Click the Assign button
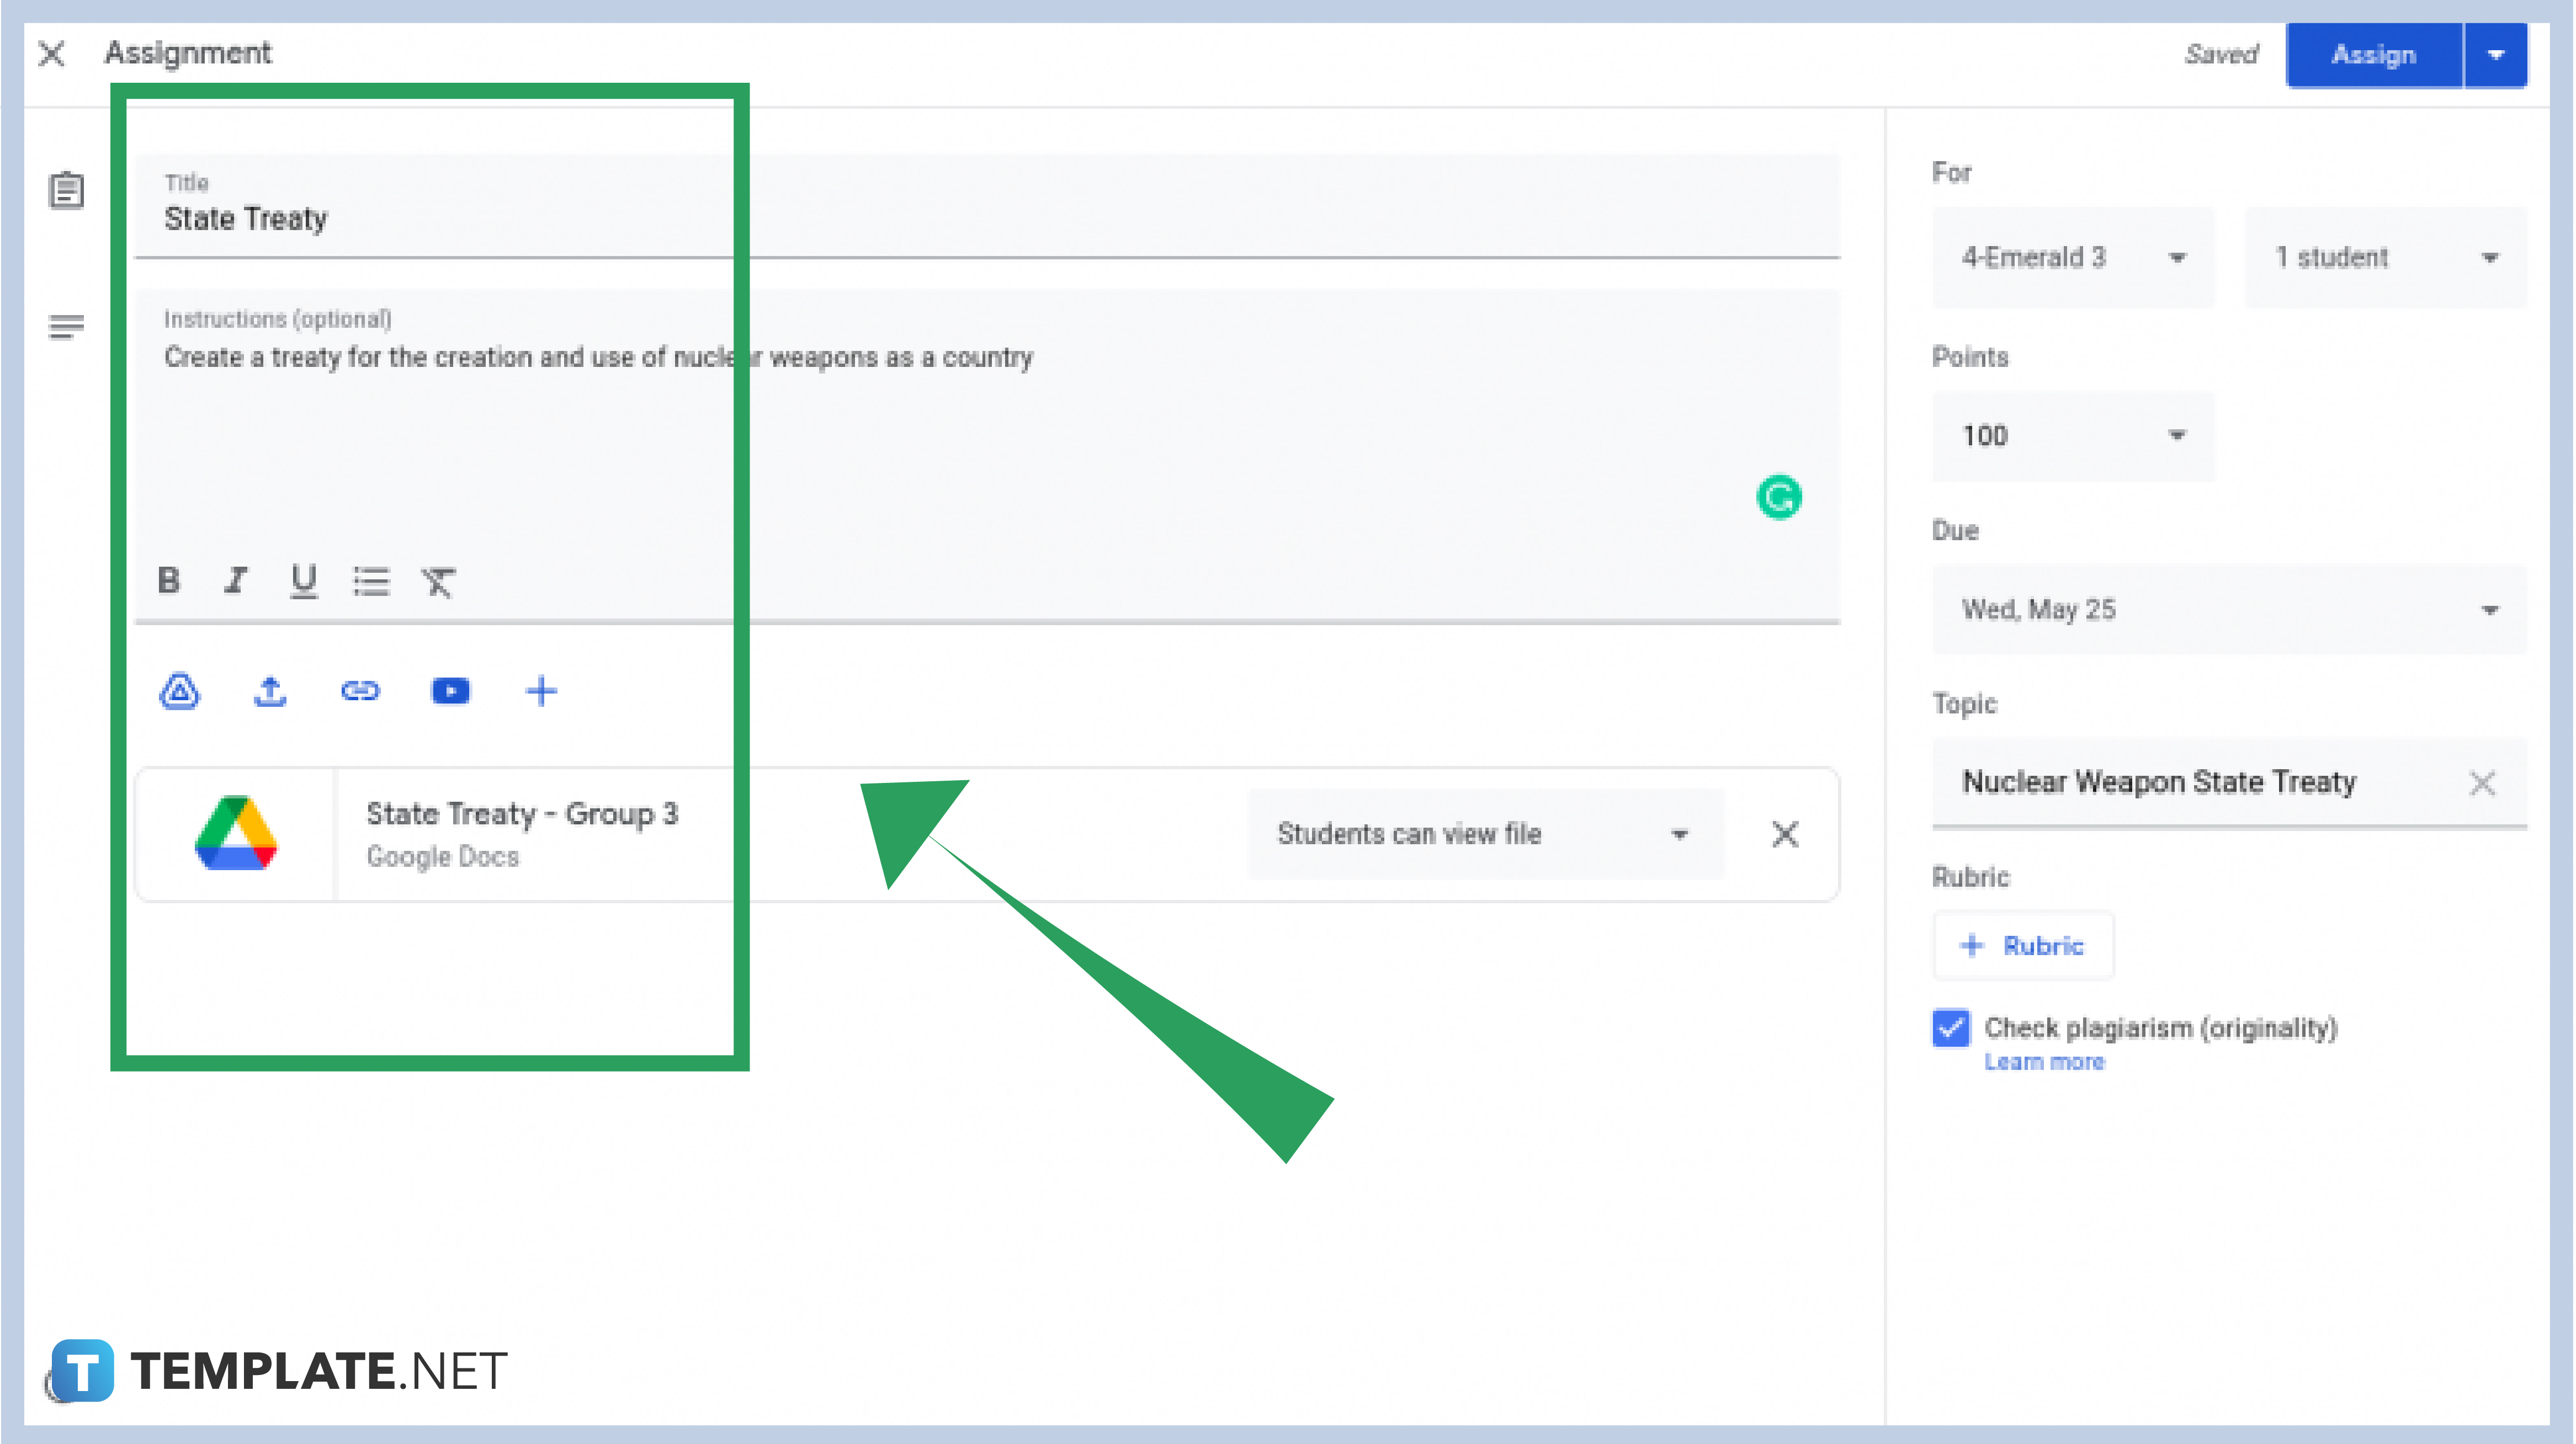Viewport: 2576px width, 1444px height. click(2373, 55)
